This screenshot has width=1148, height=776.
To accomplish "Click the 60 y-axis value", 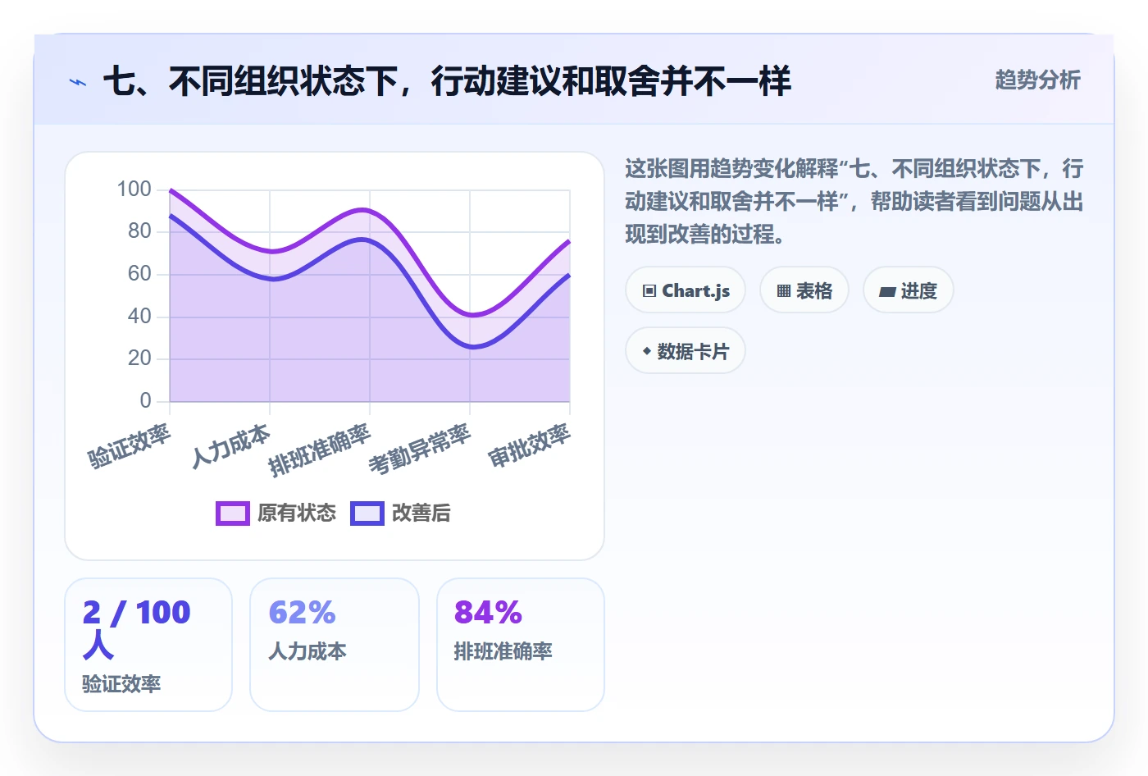I will coord(139,274).
